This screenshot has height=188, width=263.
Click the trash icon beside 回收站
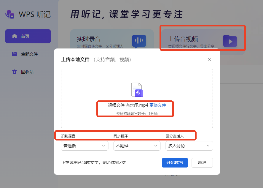(15, 72)
